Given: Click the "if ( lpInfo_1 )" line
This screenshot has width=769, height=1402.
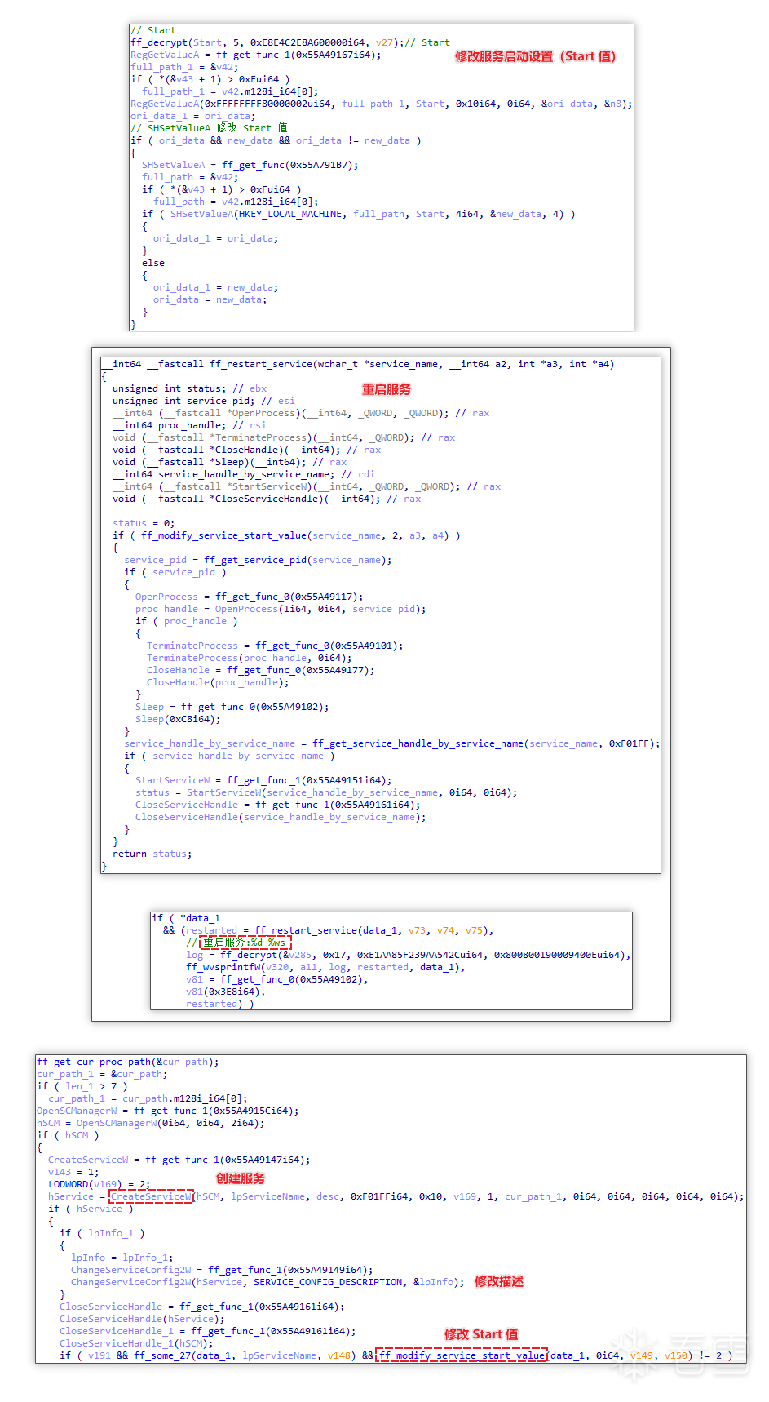Looking at the screenshot, I should (102, 1233).
